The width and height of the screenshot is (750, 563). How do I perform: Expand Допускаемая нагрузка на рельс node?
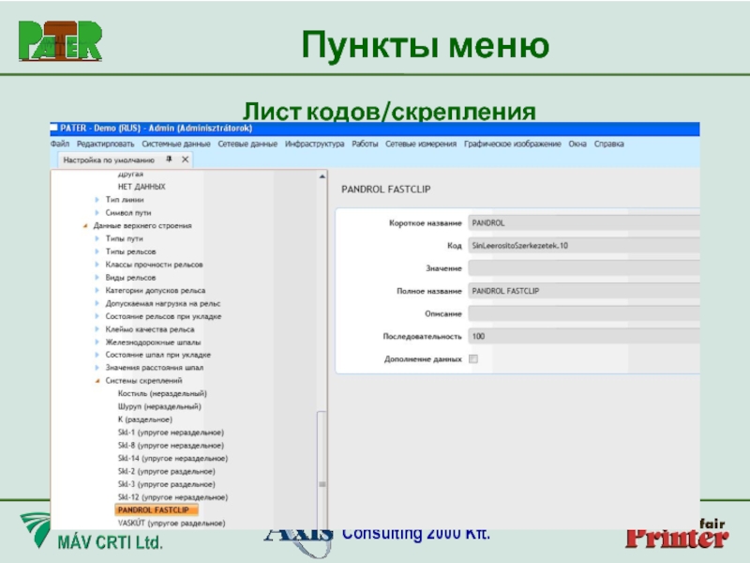[x=97, y=303]
